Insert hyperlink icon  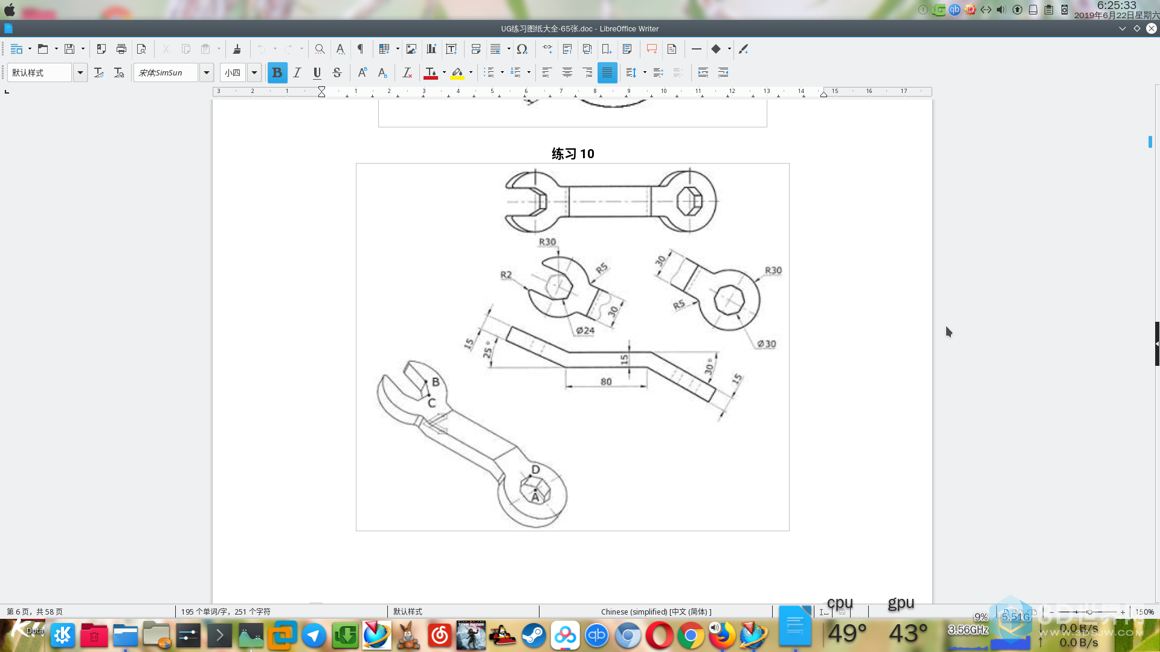pyautogui.click(x=547, y=49)
